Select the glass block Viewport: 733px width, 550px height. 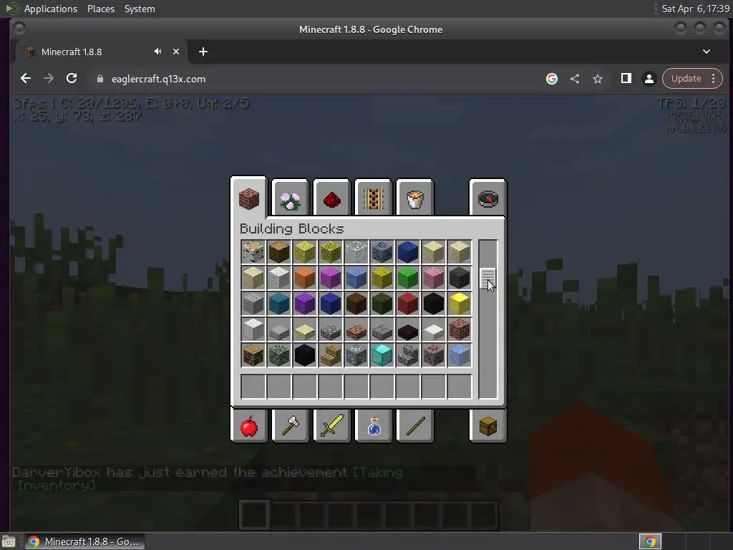(356, 252)
